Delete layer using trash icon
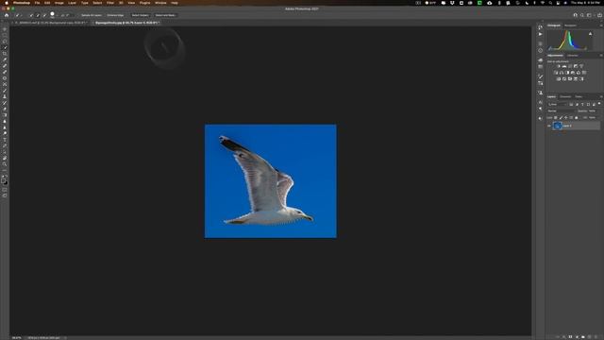Image resolution: width=604 pixels, height=340 pixels. [x=596, y=337]
